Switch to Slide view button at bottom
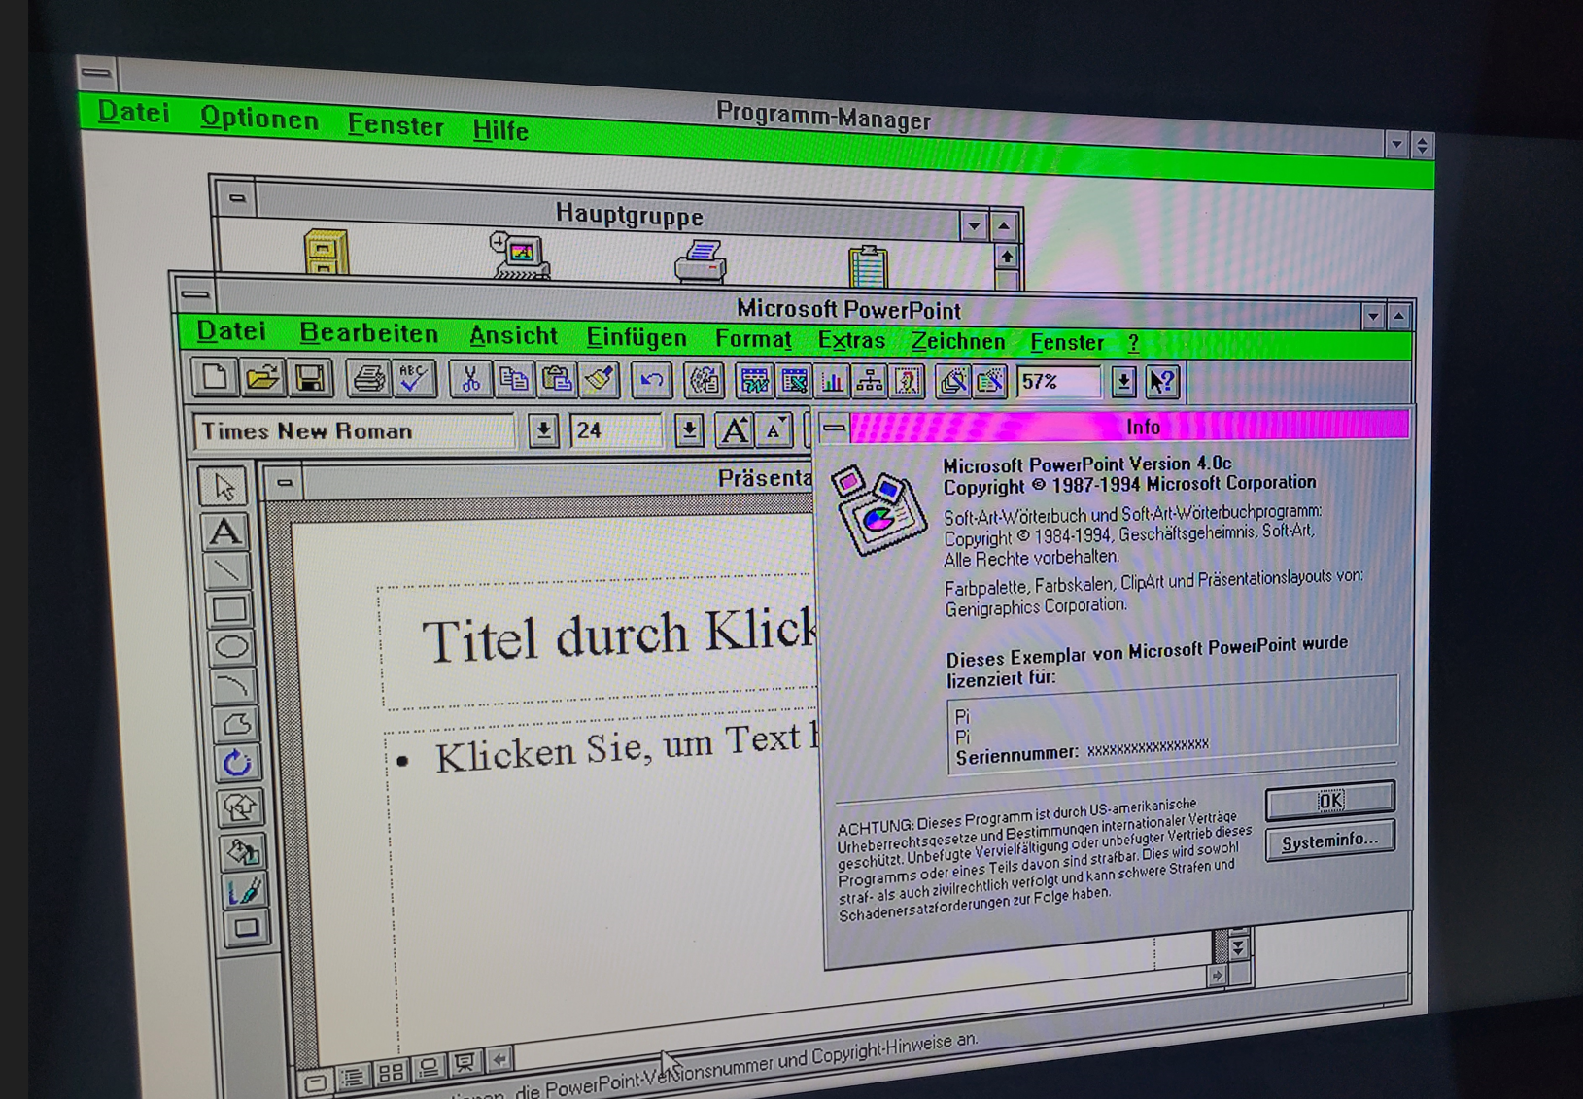 (315, 1081)
